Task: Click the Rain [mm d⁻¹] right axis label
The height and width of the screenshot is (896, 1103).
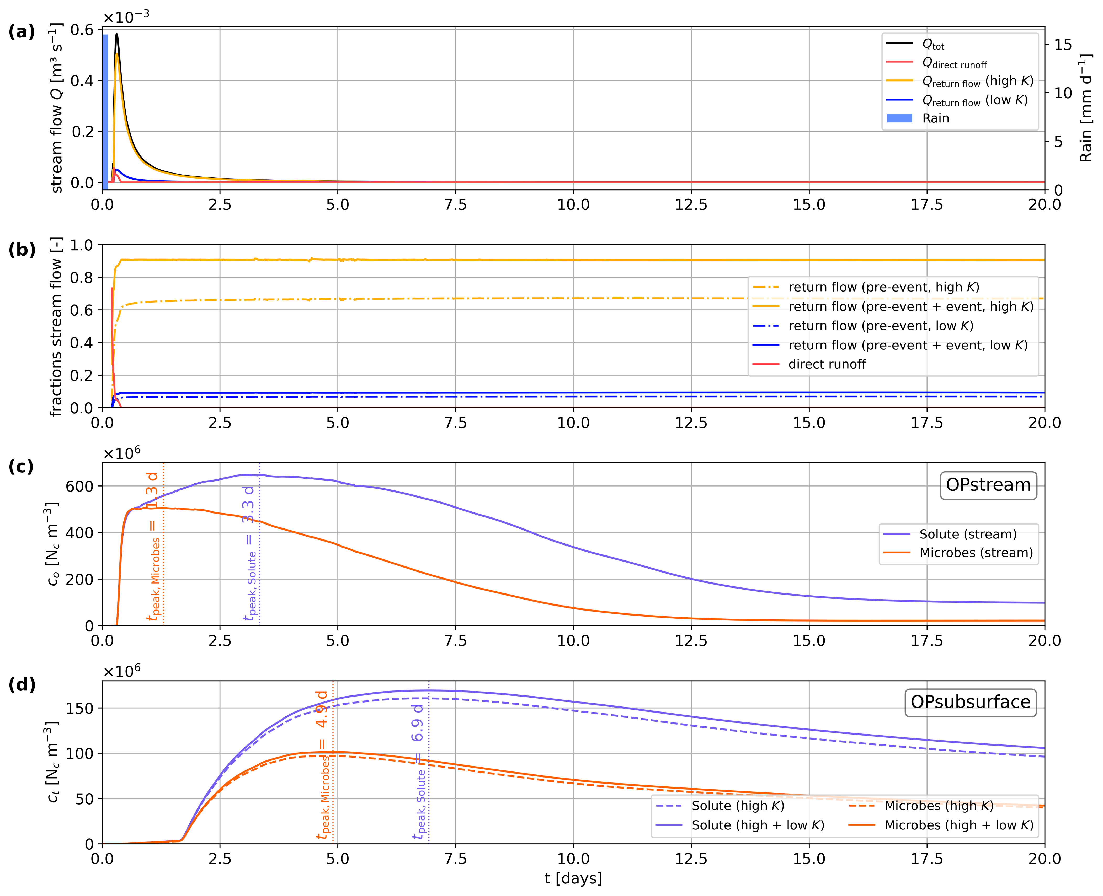Action: point(1086,108)
